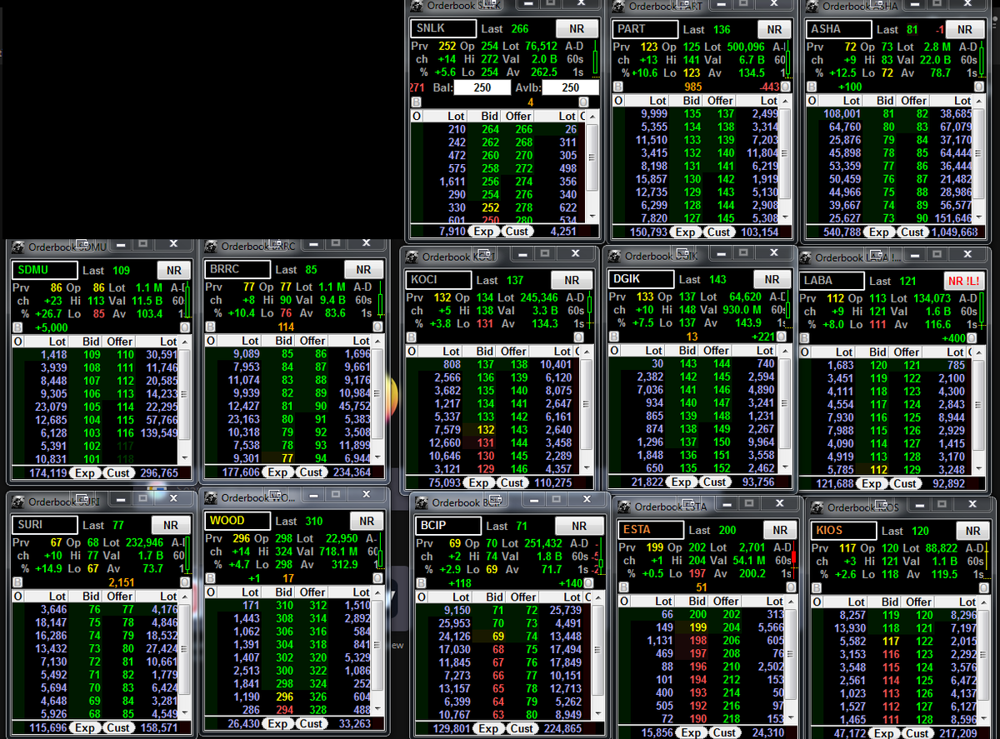Focus the SNLK ticker code field
This screenshot has width=1000, height=739.
click(x=444, y=29)
